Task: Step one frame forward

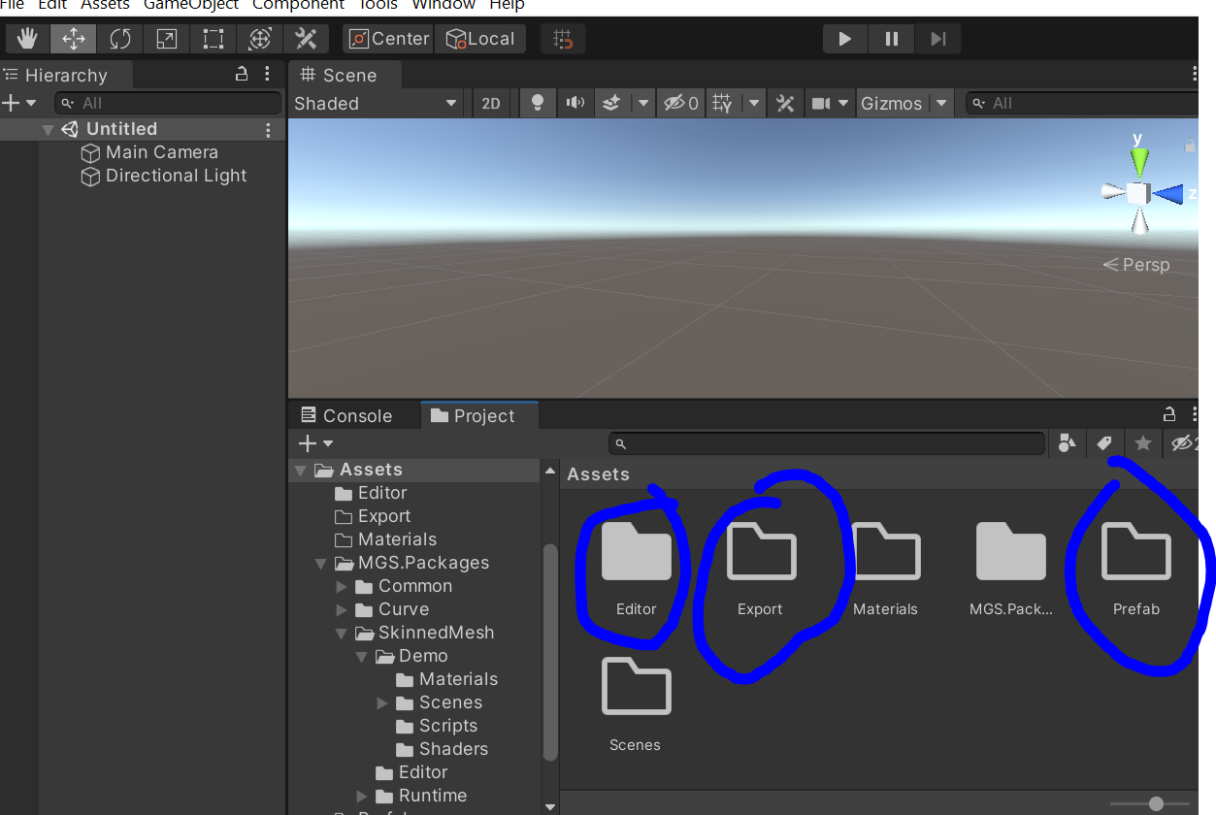Action: point(938,39)
